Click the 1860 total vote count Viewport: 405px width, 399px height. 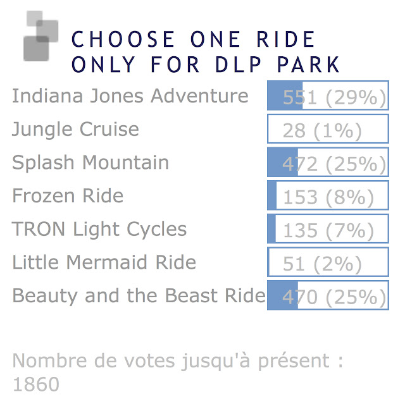point(36,384)
